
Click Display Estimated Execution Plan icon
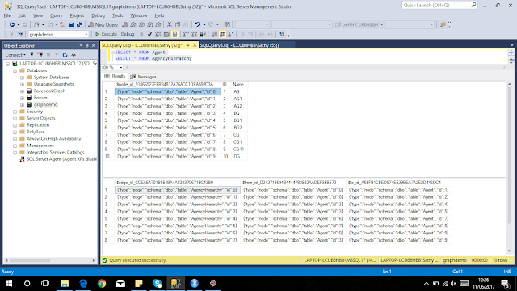(x=158, y=34)
